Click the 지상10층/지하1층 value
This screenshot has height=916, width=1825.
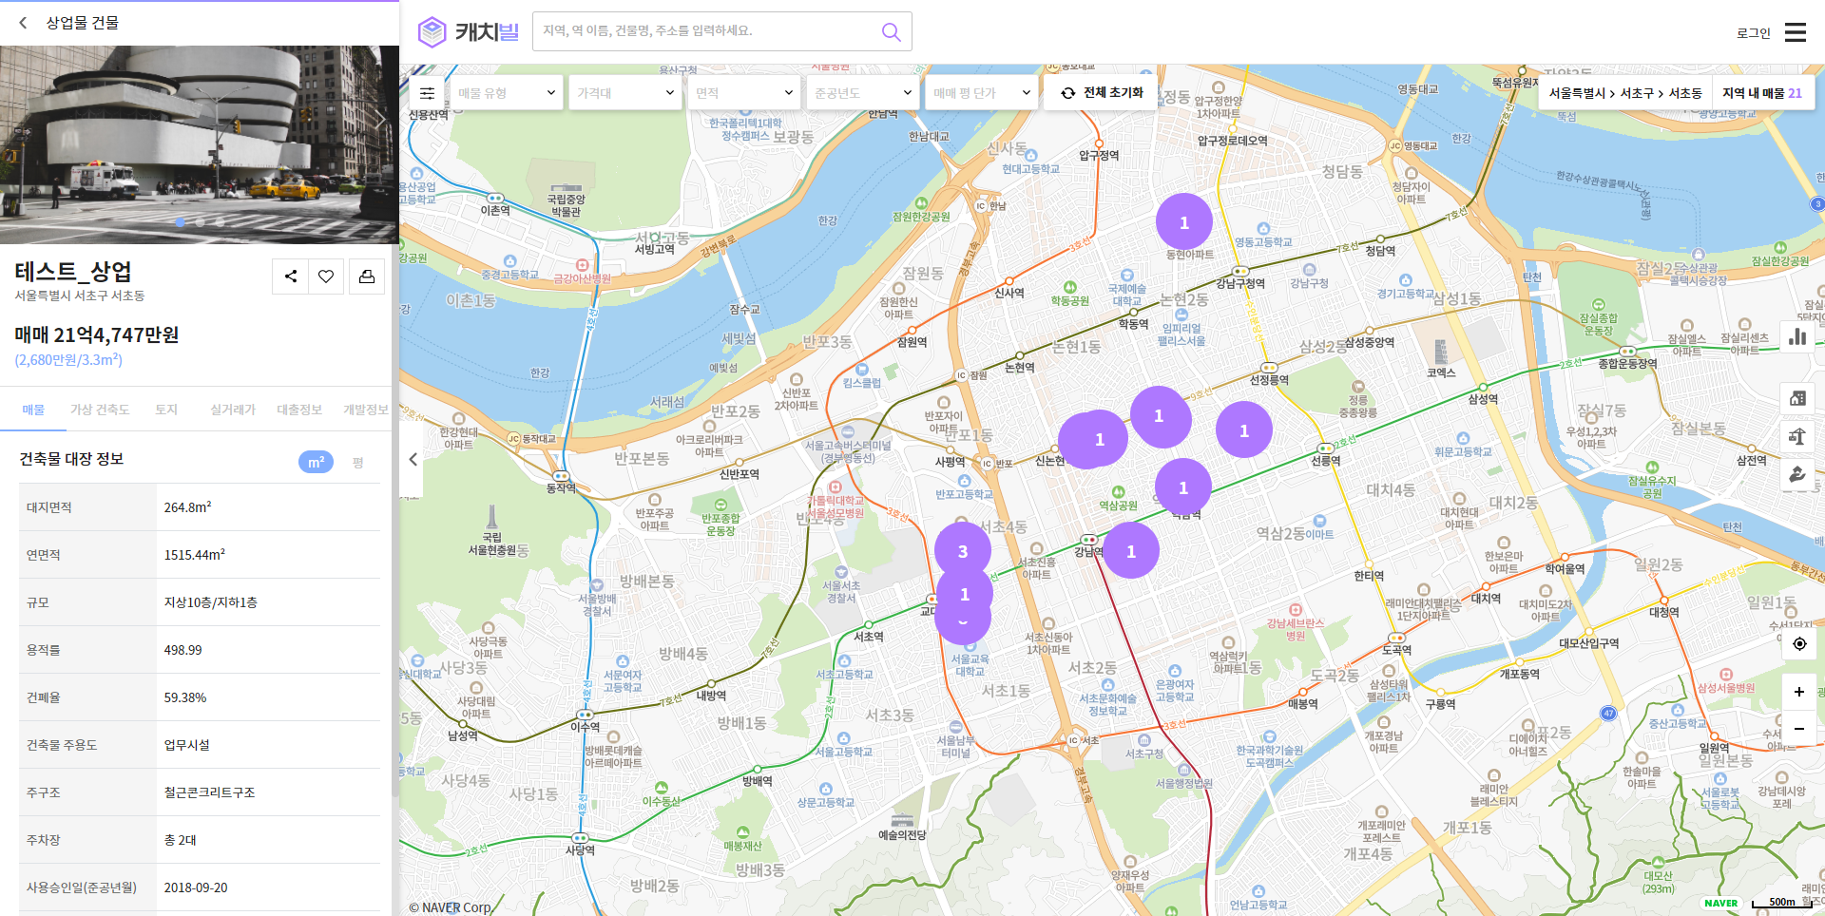click(x=210, y=602)
